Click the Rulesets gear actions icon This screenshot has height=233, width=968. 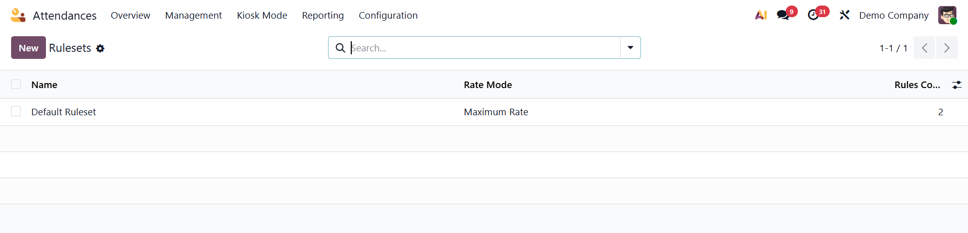pos(100,48)
